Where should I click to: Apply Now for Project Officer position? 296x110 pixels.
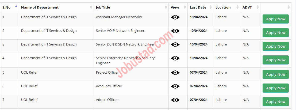(276, 74)
